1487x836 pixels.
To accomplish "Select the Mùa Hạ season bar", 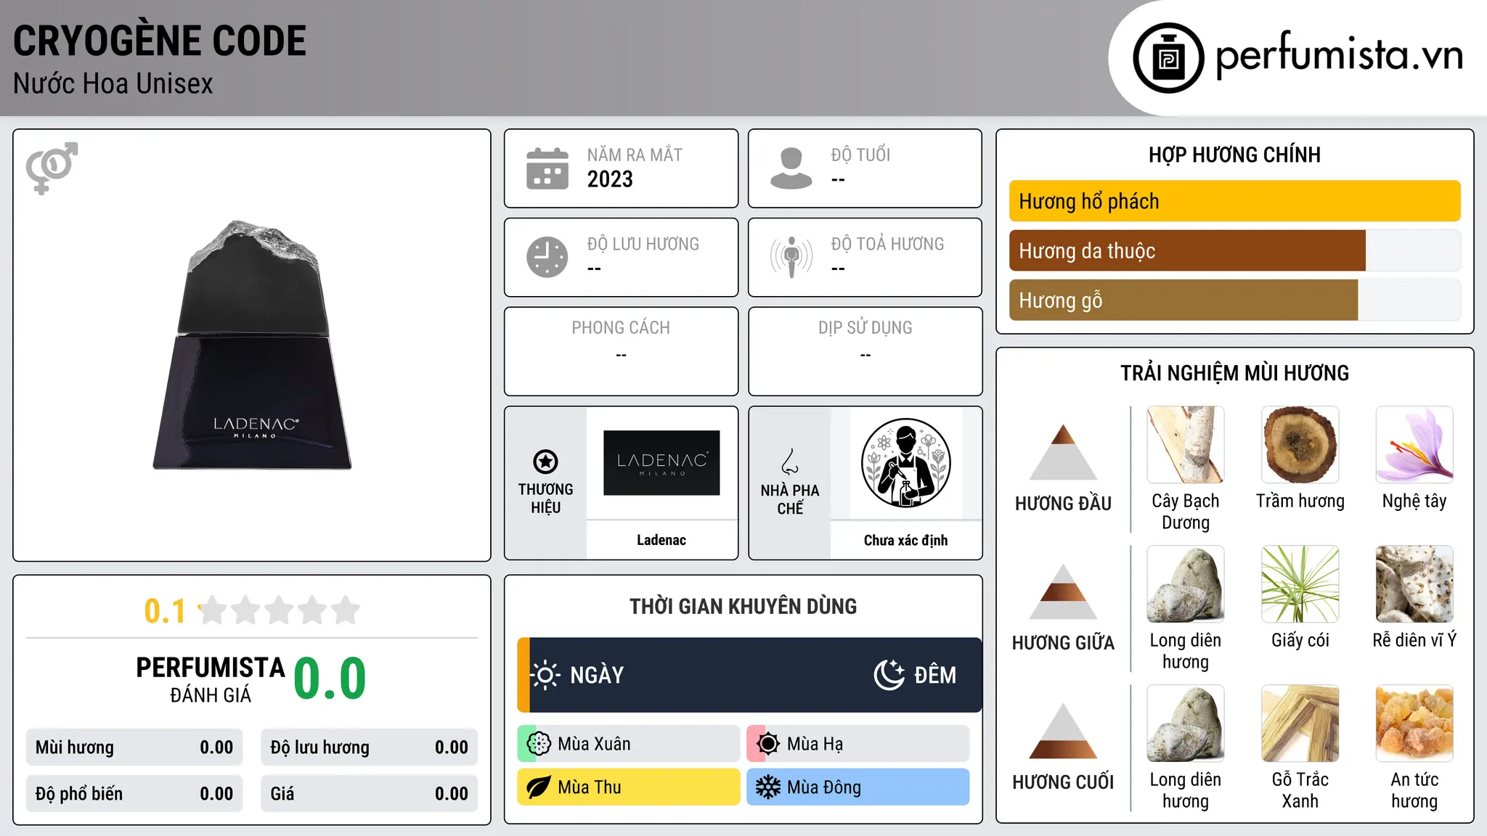I will pos(857,744).
